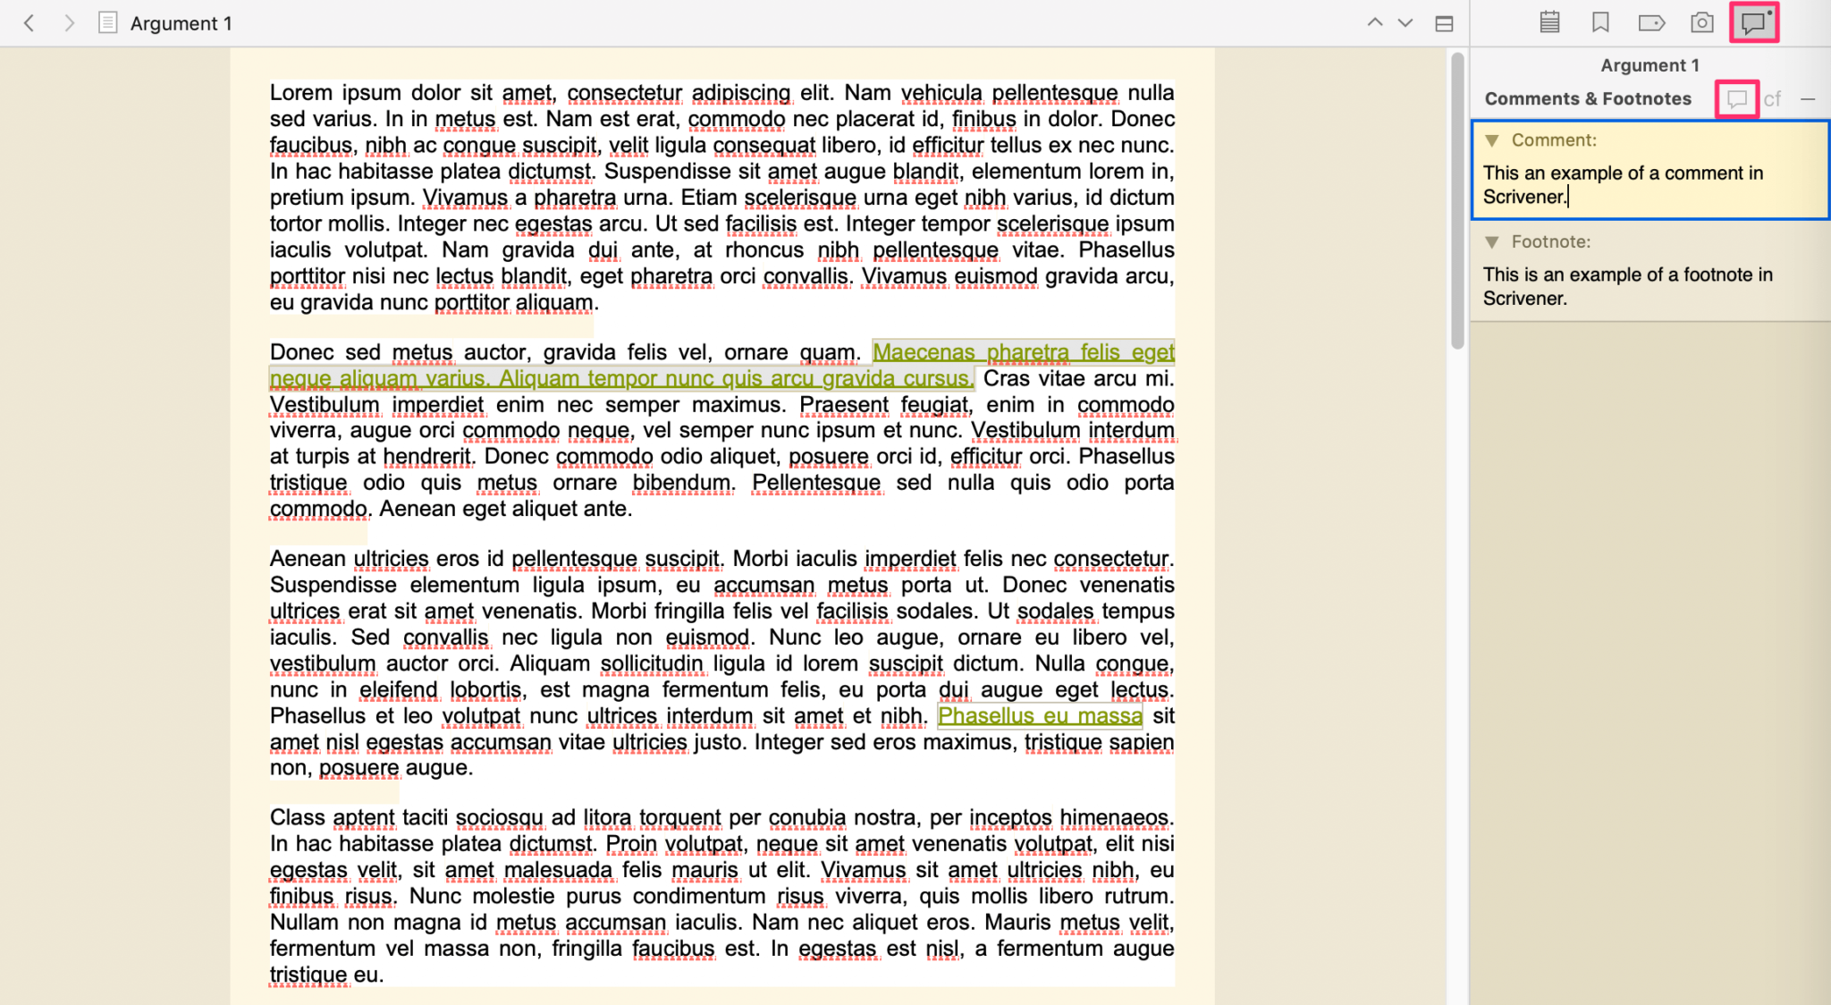The image size is (1831, 1005).
Task: Click the cf add-footnote button
Action: pos(1773,98)
